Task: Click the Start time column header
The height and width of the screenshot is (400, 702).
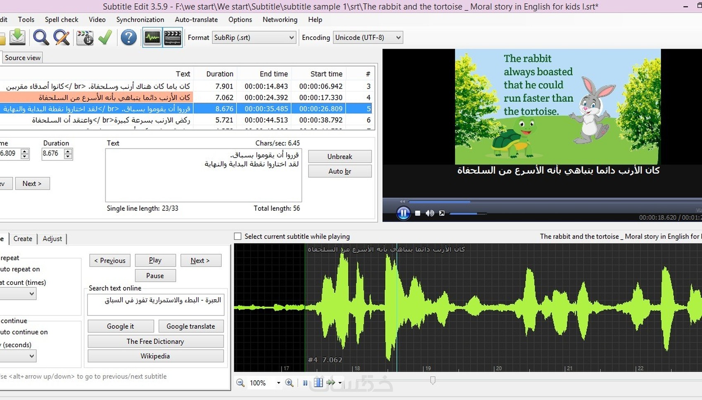Action: pos(319,74)
